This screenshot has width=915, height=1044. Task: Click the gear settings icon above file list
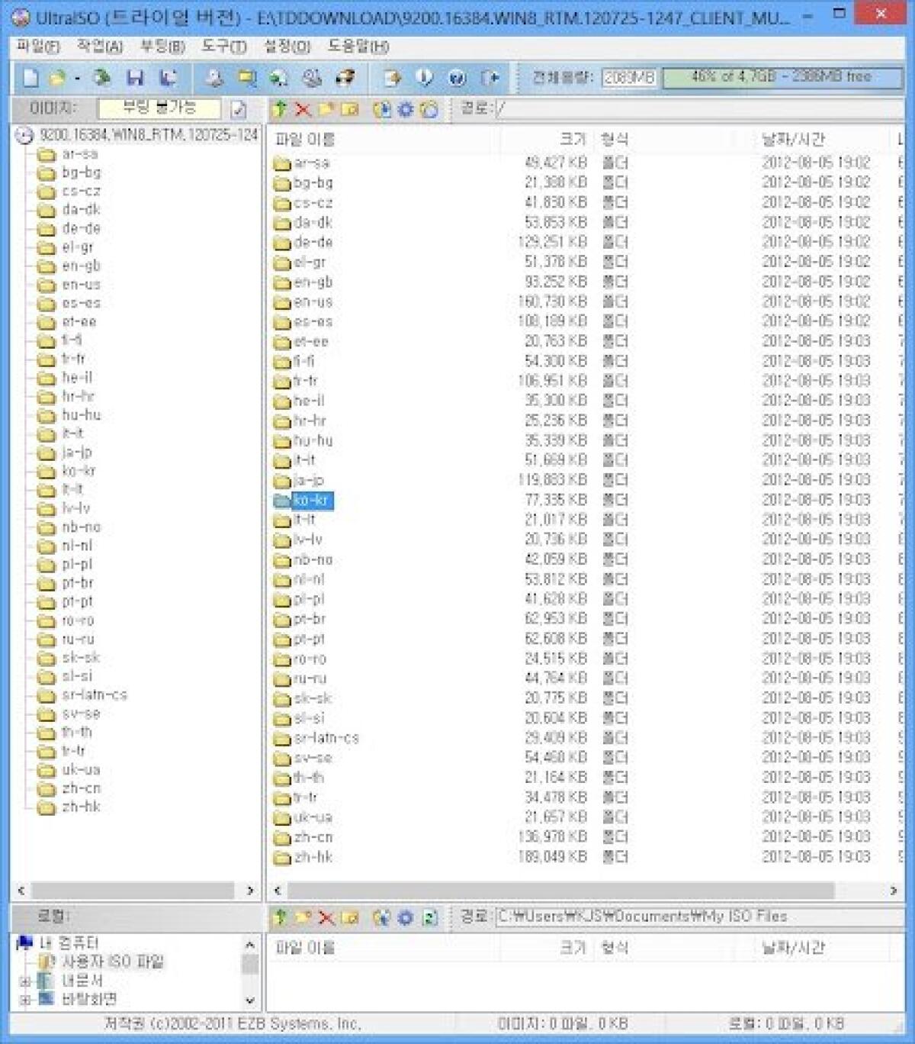tap(406, 109)
